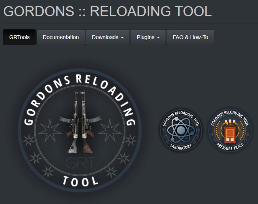Open the Documentation page
Screen dimensions: 258x204
(61, 37)
